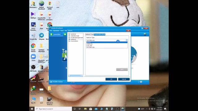Open OBS Studio desktop shortcut
Image resolution: width=198 pixels, height=111 pixels.
click(x=33, y=68)
